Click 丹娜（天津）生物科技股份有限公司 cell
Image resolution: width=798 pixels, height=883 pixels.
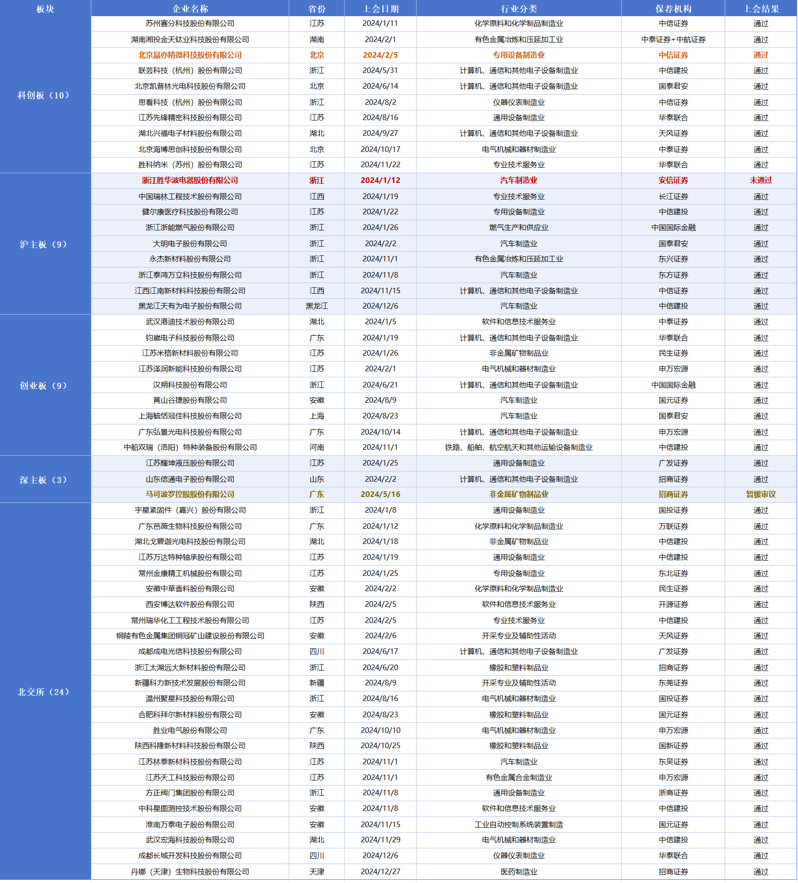tap(190, 872)
